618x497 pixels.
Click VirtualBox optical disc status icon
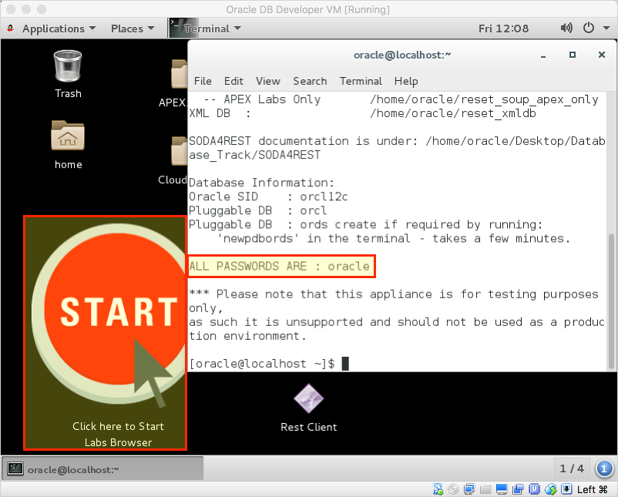click(453, 489)
